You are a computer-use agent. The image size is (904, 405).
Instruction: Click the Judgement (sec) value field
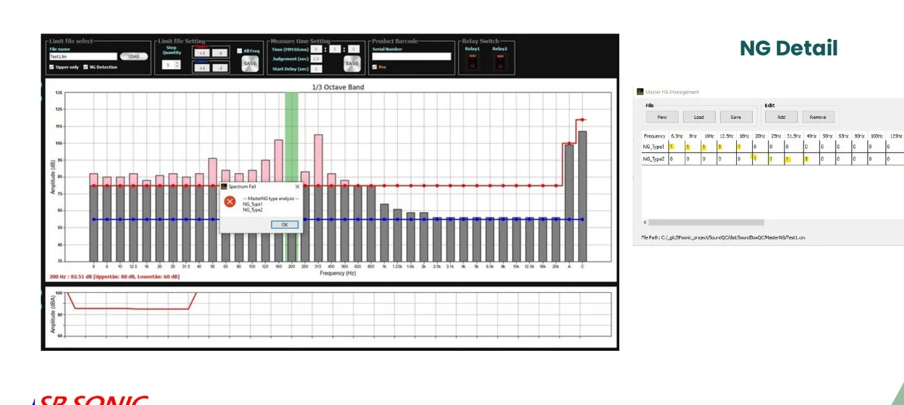[x=316, y=59]
